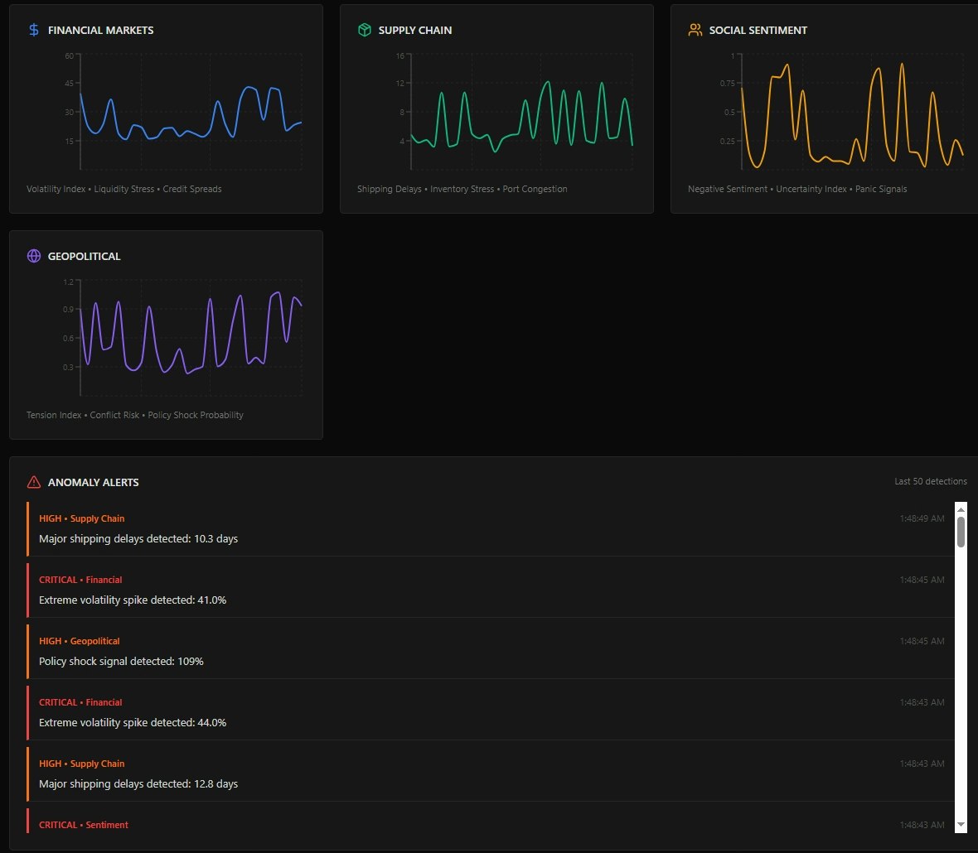Click timestamp of the policy shock alert

pyautogui.click(x=922, y=641)
